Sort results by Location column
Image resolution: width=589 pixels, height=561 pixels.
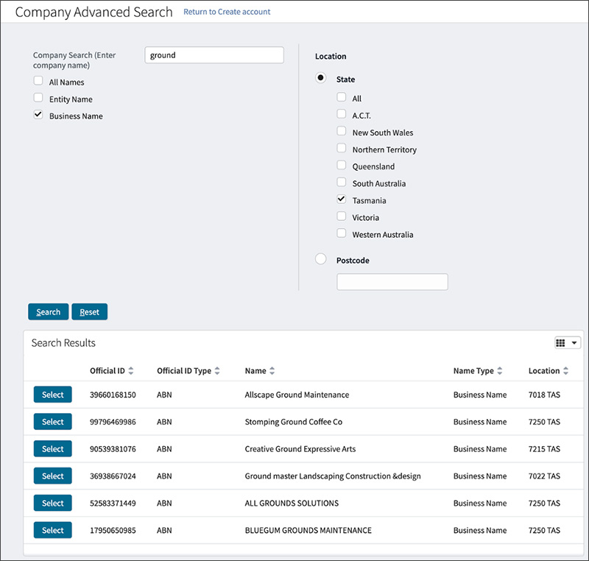pos(565,371)
